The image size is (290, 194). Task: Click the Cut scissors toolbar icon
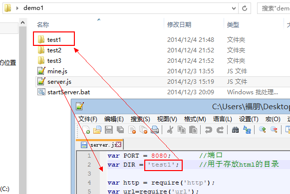pos(170,130)
